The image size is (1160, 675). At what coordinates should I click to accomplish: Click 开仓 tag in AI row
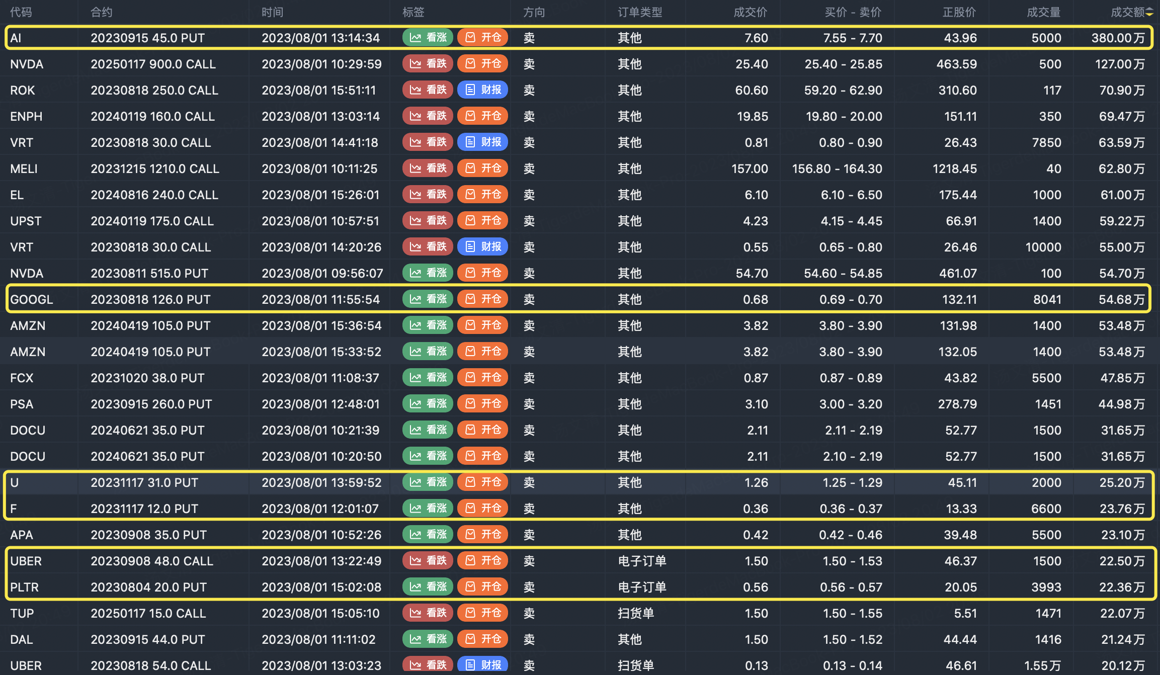[482, 38]
